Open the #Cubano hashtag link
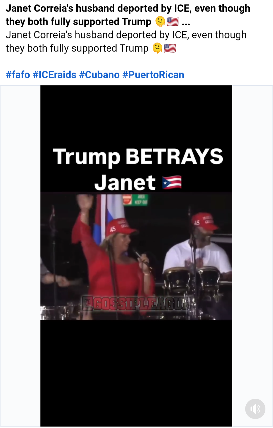Image resolution: width=273 pixels, height=428 pixels. (x=99, y=75)
